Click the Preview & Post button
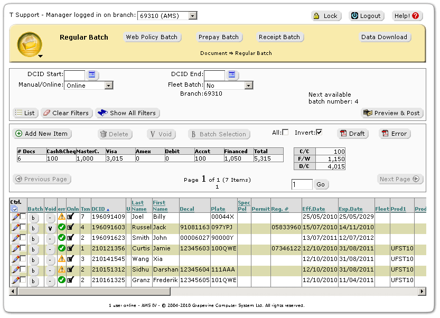 [x=392, y=113]
